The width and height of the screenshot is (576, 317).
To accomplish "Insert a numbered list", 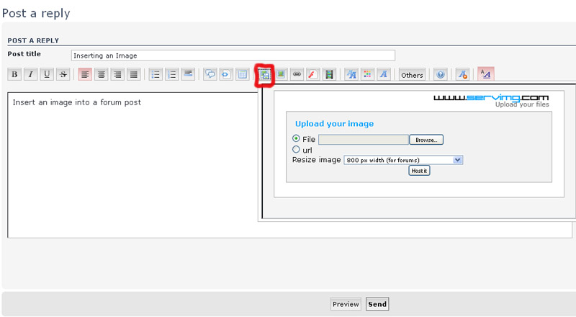I will pos(171,75).
